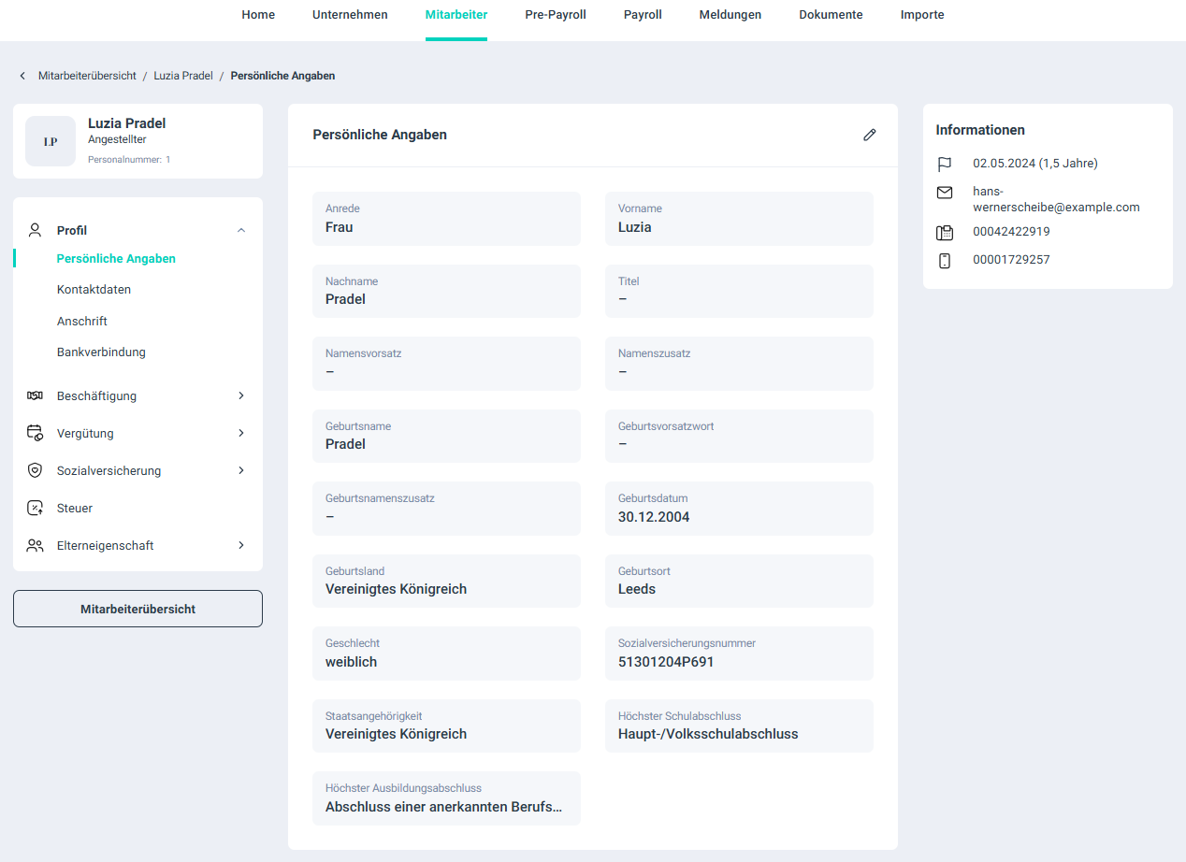Open Bankverbindung in the Profil menu
This screenshot has width=1186, height=862.
click(101, 352)
